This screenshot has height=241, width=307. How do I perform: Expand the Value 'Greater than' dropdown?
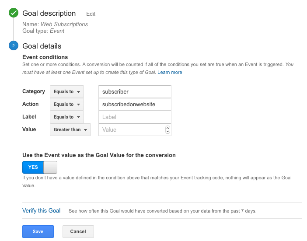click(70, 130)
